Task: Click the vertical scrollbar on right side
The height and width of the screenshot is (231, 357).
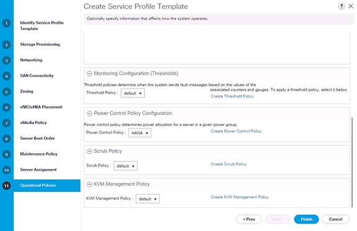Action: click(352, 162)
